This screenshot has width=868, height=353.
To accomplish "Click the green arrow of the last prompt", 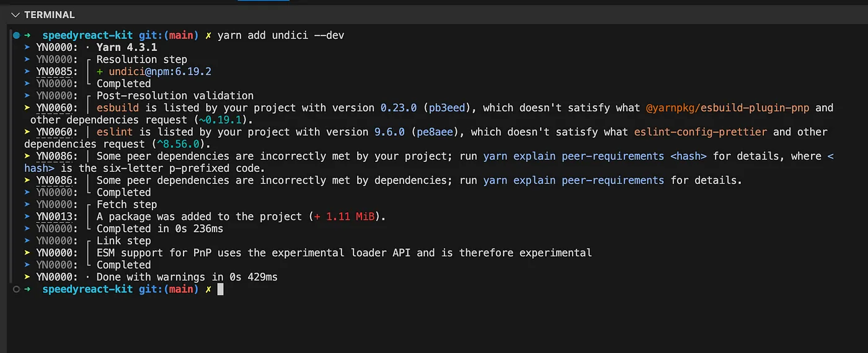I will click(28, 289).
